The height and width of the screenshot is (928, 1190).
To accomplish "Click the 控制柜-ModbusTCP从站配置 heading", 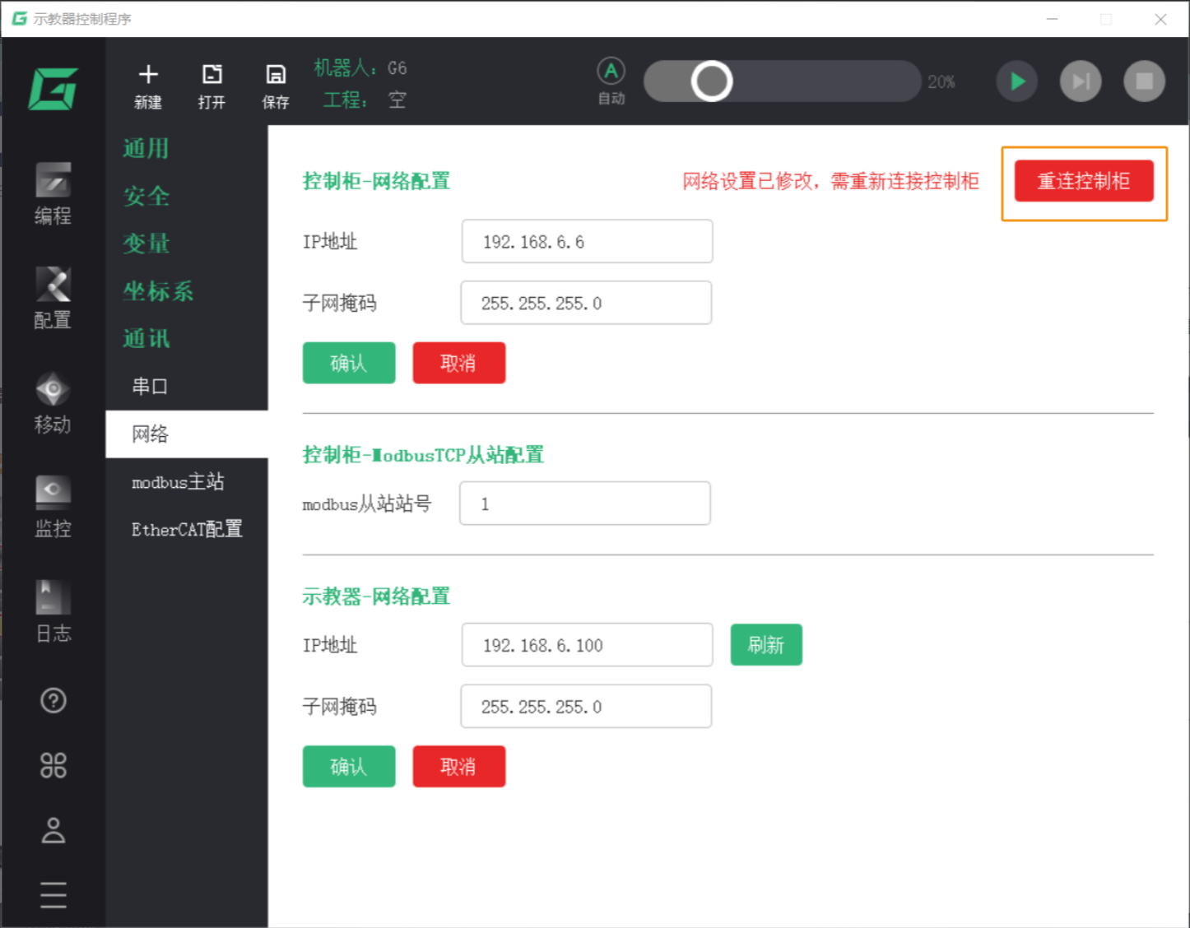I will [423, 454].
